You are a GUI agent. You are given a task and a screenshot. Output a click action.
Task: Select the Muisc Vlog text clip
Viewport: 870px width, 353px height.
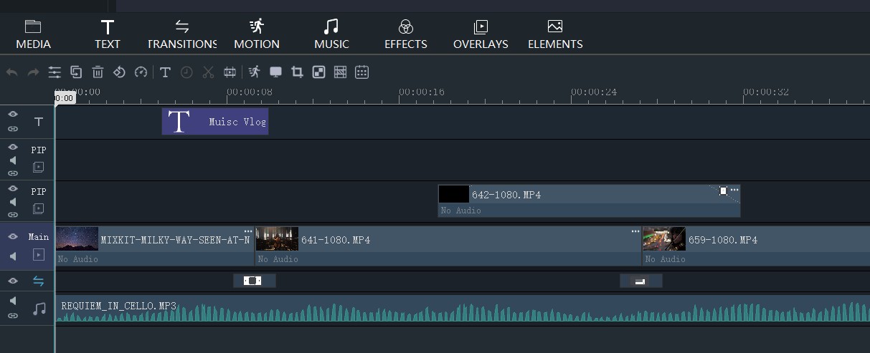coord(215,122)
